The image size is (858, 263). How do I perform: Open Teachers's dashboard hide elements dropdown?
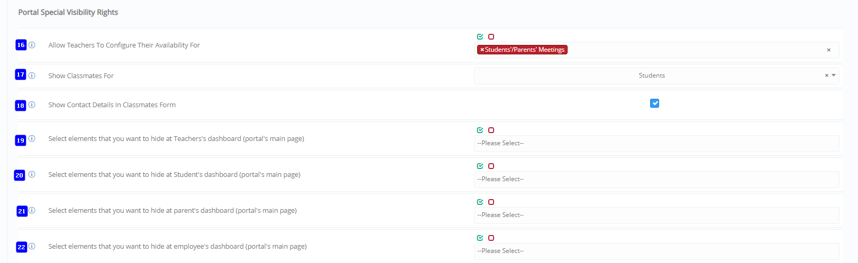point(656,143)
